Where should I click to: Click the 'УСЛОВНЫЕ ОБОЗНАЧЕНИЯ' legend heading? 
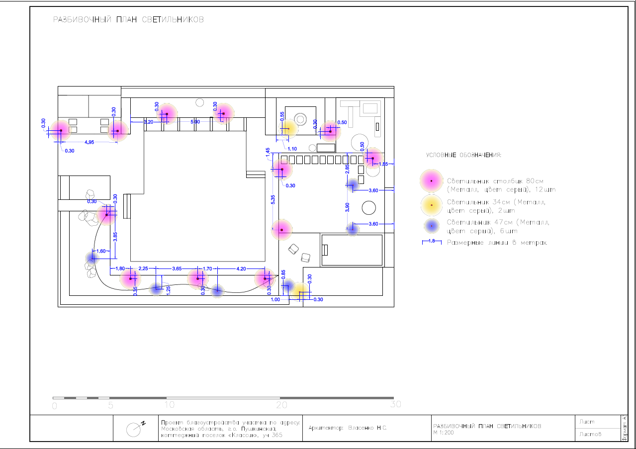click(x=463, y=155)
